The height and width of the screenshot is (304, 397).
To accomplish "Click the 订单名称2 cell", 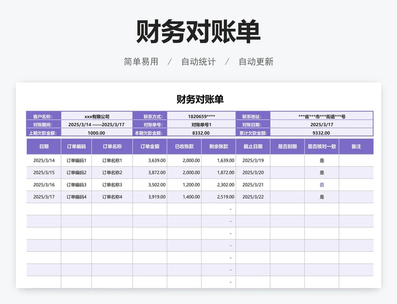I will [112, 173].
